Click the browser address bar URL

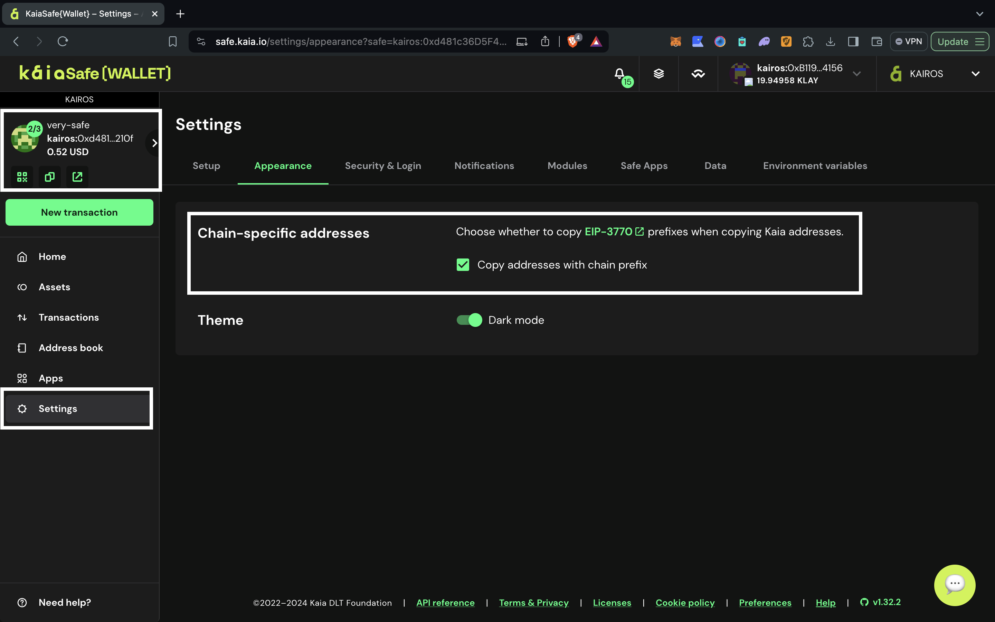[x=360, y=41]
